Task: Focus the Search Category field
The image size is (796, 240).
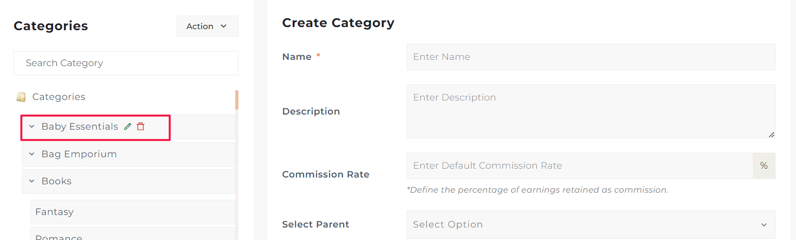Action: click(x=125, y=63)
